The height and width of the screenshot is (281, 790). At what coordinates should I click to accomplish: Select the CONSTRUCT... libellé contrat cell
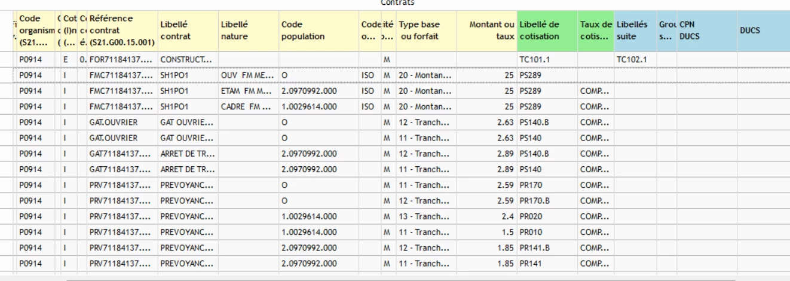[x=188, y=60]
